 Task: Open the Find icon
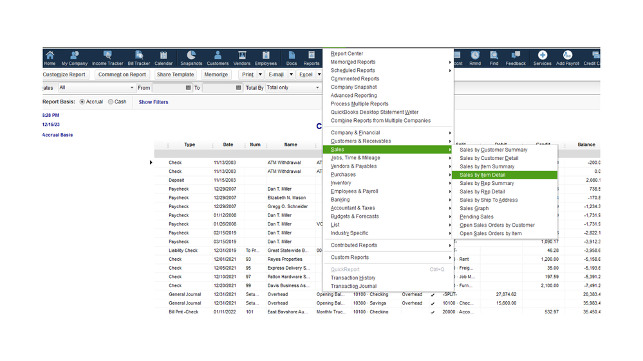(x=494, y=58)
